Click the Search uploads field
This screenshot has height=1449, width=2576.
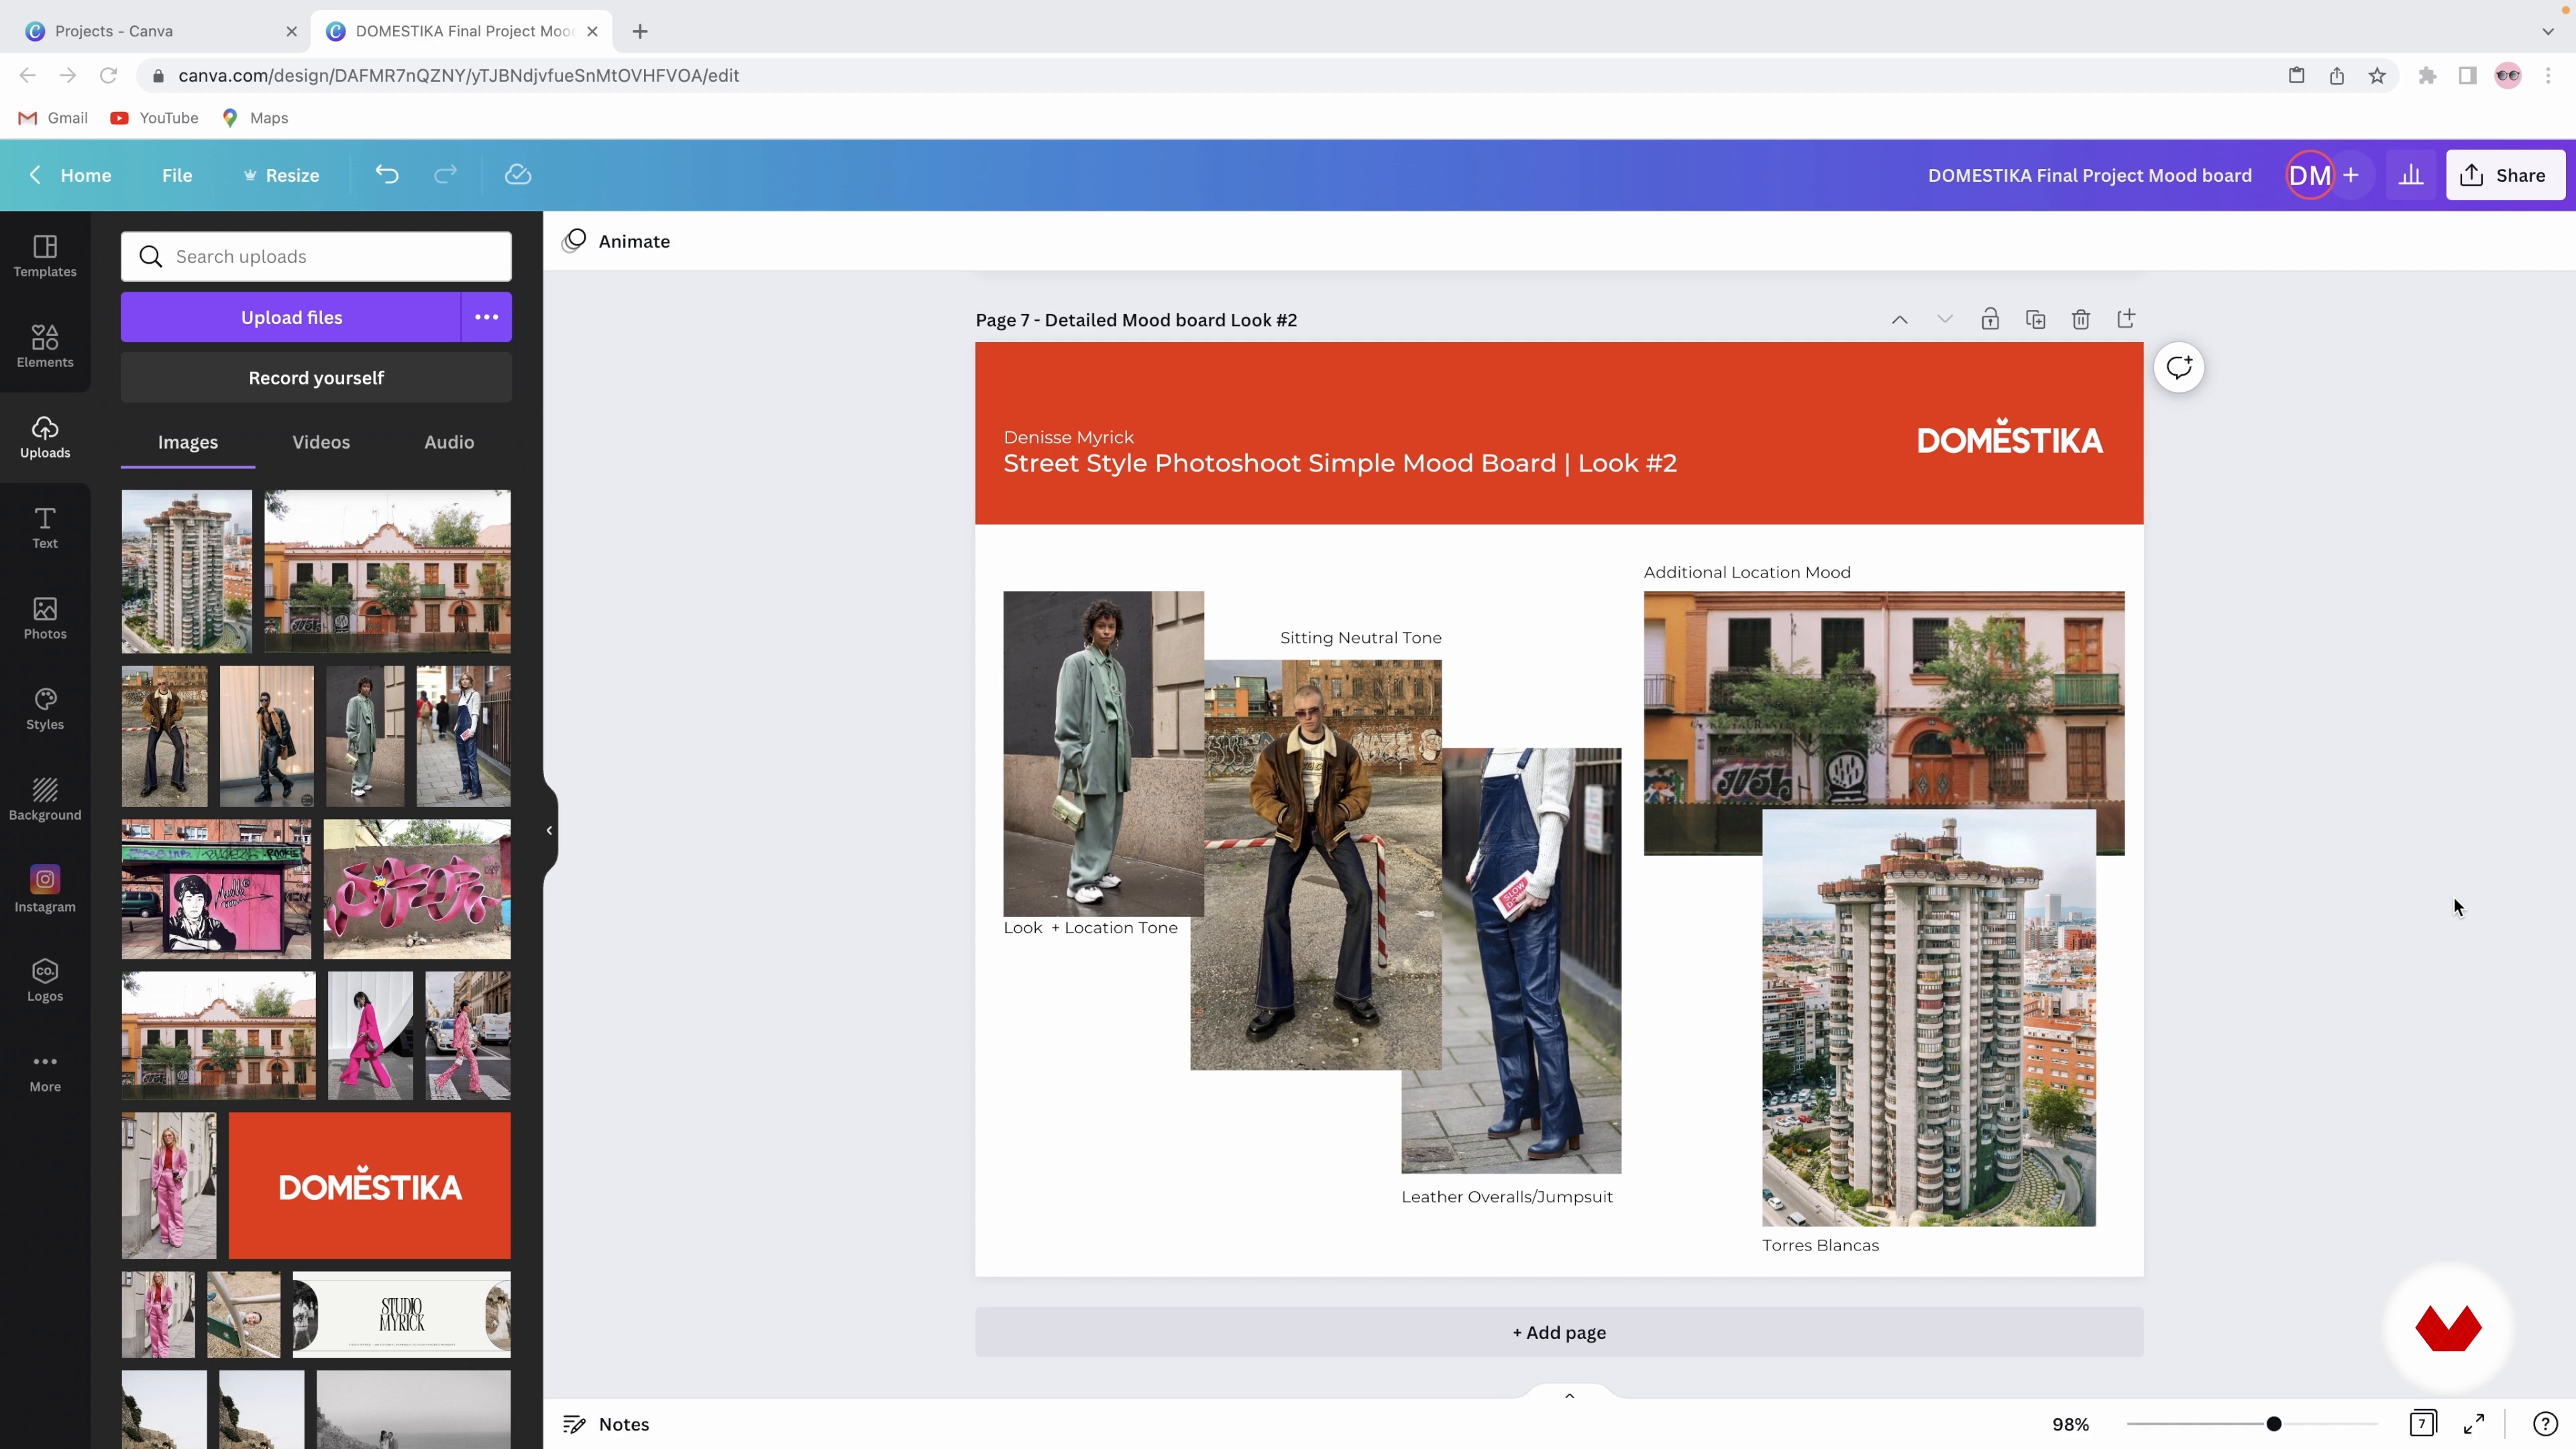[x=316, y=257]
